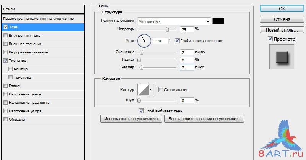Select the Внешнее свечение style row
Screen dimensions: 306x160
43,44
